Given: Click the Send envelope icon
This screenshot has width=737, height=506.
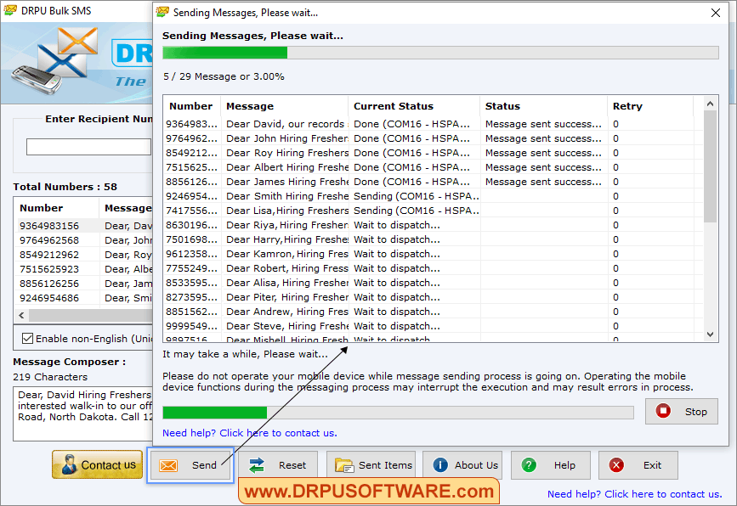Looking at the screenshot, I should pyautogui.click(x=167, y=465).
